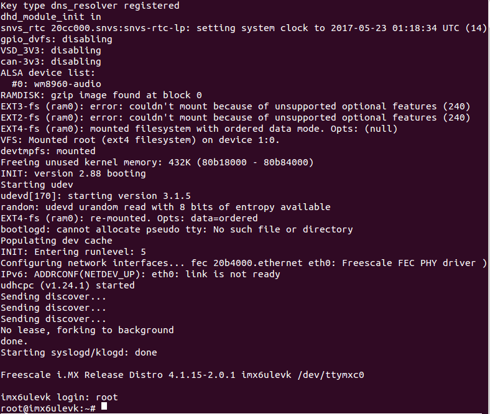
Task: Click the "Configuring network interfaces" line
Action: [x=244, y=263]
